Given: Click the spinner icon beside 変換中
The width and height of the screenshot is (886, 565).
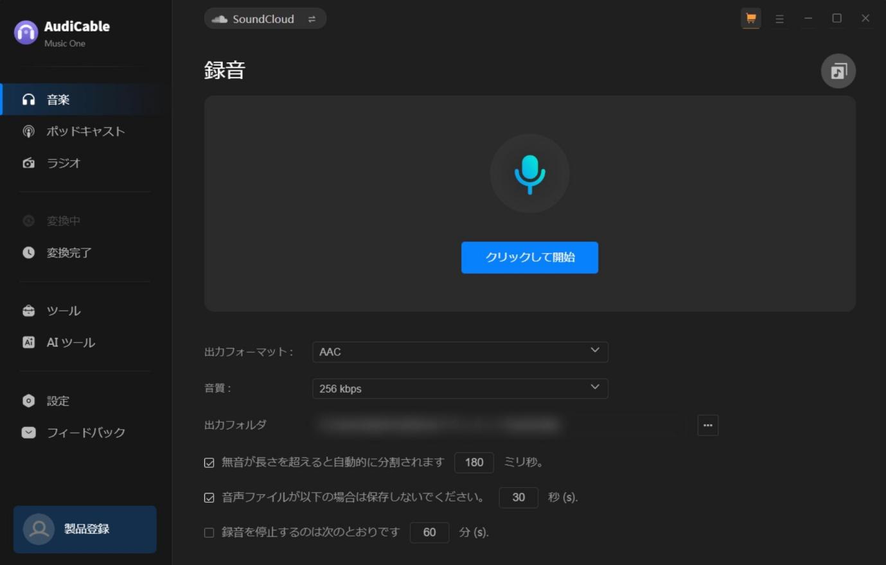Looking at the screenshot, I should point(28,221).
